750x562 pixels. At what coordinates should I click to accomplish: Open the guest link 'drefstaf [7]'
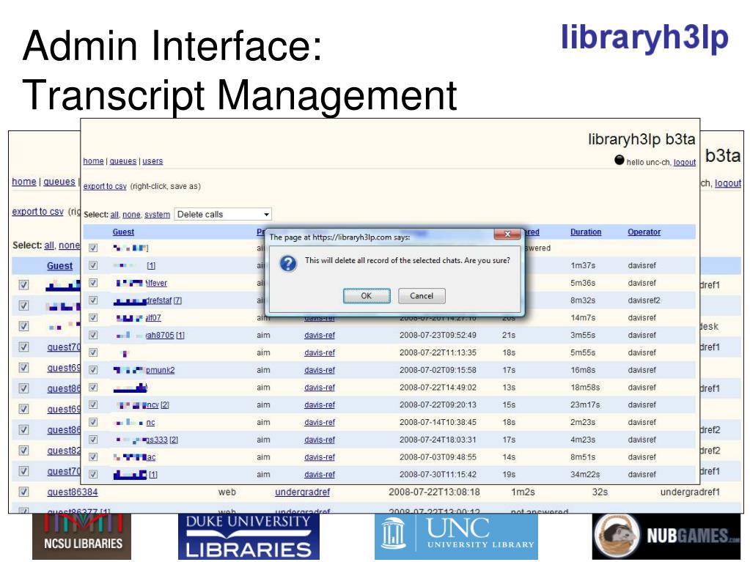163,300
